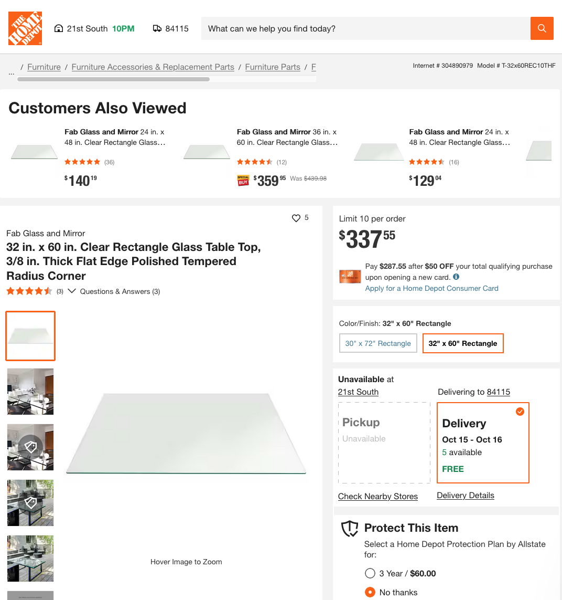Select the 30" x 72" Rectangle option

click(378, 343)
